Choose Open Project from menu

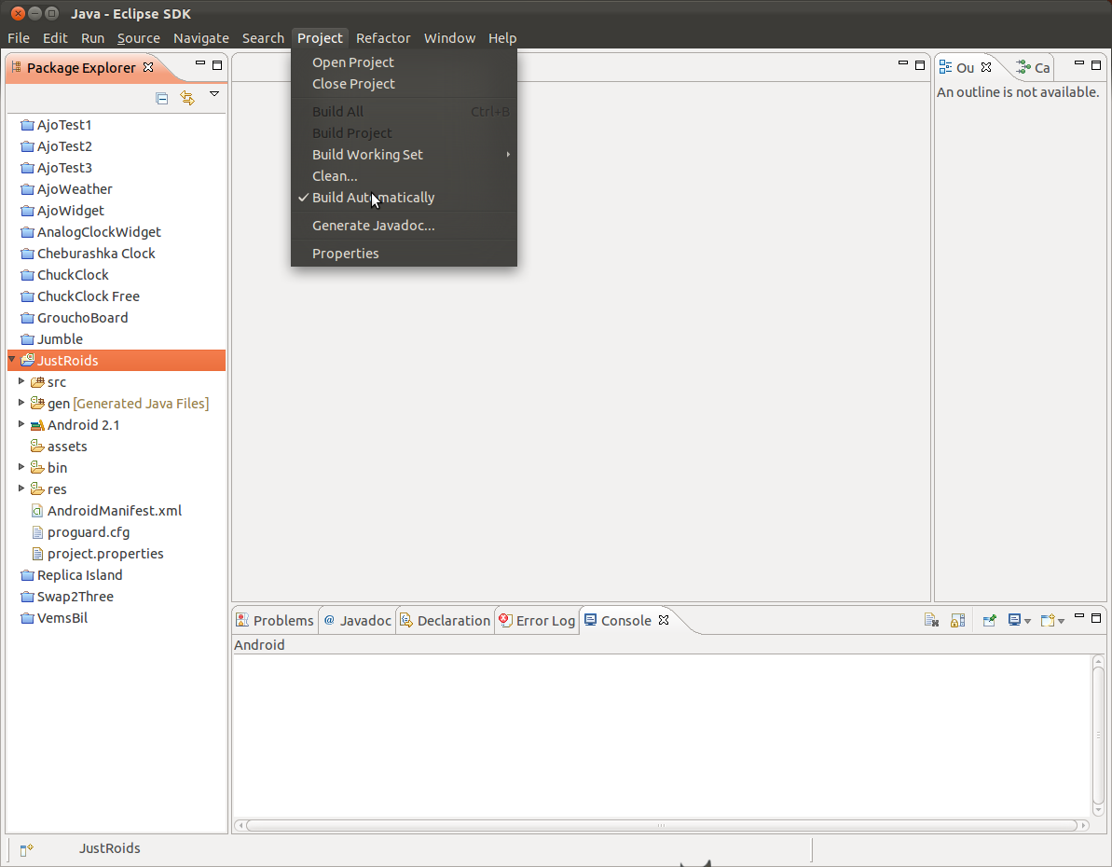tap(404, 62)
